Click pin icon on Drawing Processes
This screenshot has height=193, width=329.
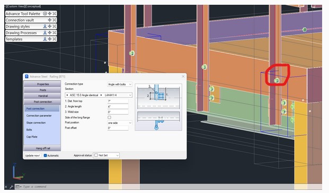[x=45, y=33]
